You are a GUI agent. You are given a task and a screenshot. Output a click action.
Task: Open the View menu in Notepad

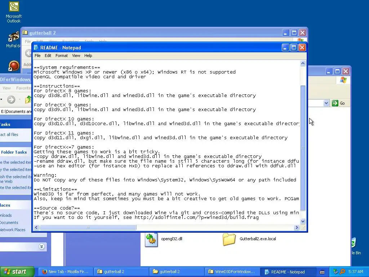click(76, 56)
